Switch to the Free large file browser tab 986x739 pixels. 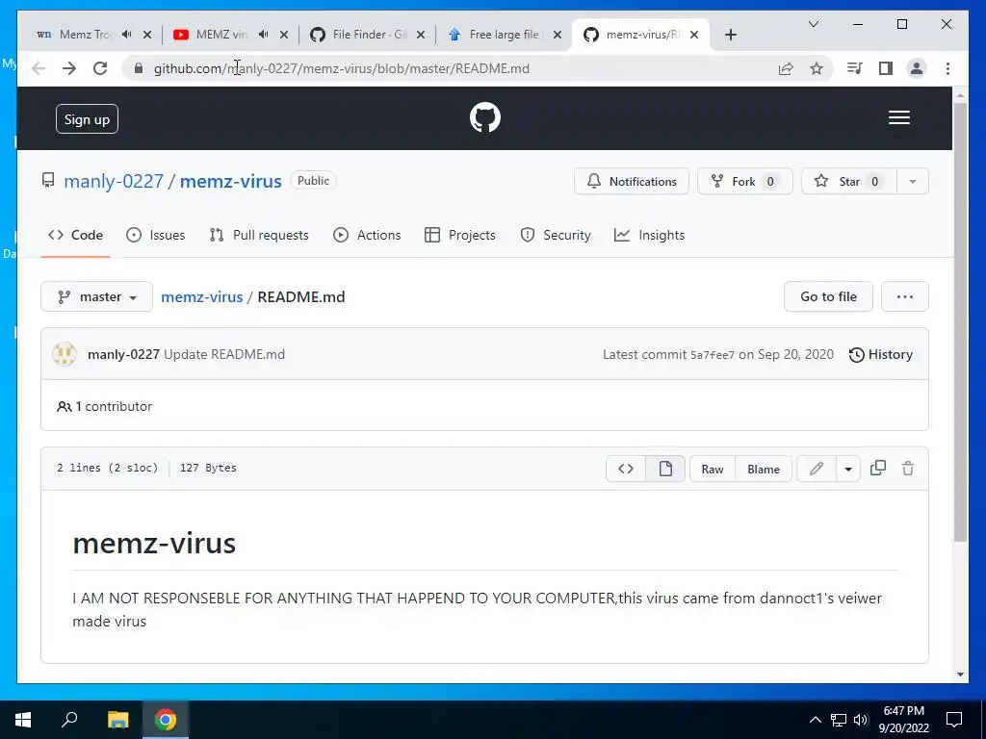coord(505,35)
